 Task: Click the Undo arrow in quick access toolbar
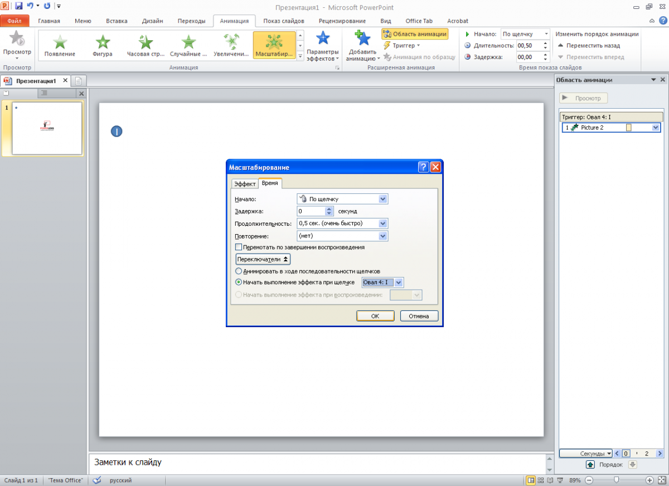point(31,6)
